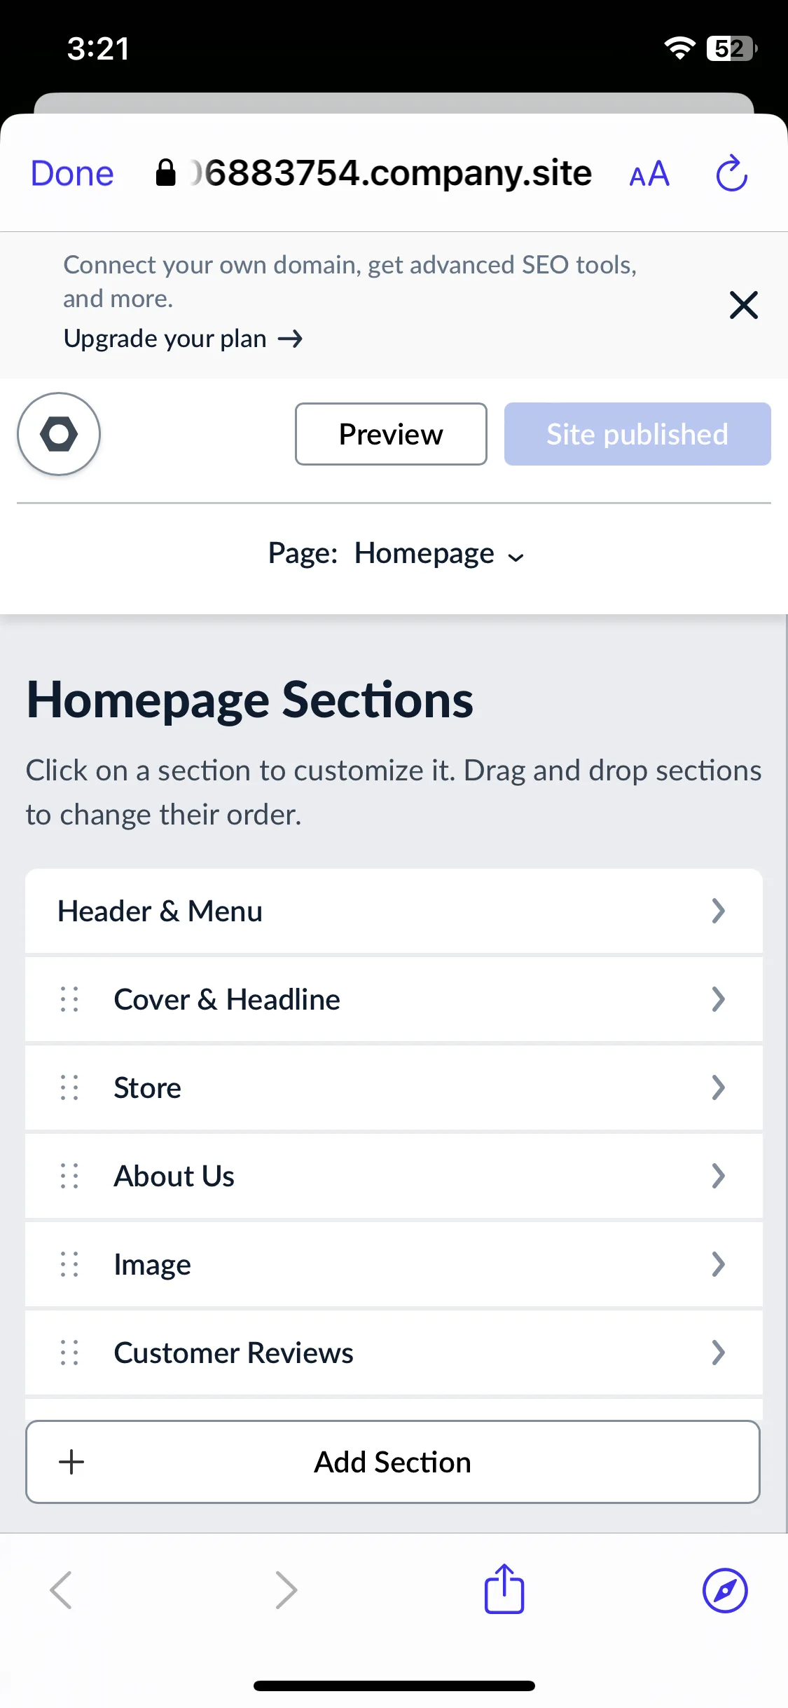Tap Done to close the browser

(x=72, y=173)
